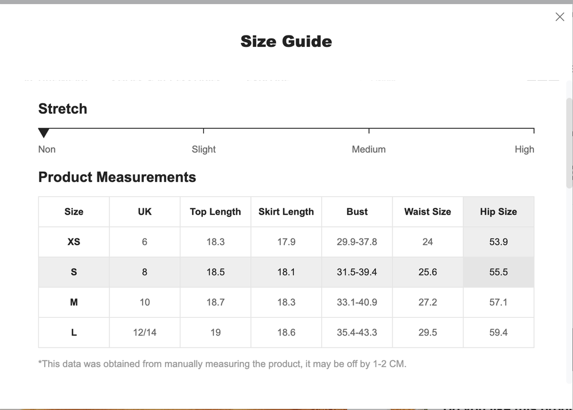Click Waist Size value 24
Image resolution: width=573 pixels, height=410 pixels.
(427, 242)
